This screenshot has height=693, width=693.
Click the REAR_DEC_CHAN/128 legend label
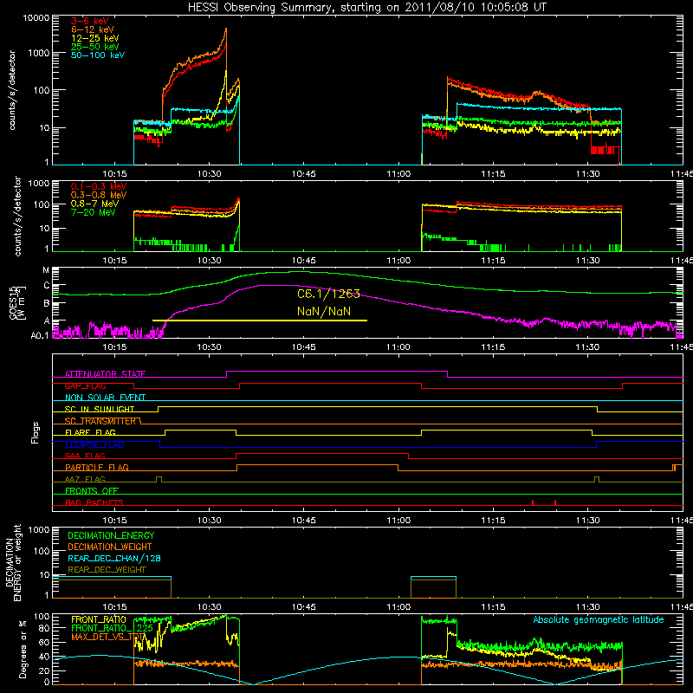114,558
